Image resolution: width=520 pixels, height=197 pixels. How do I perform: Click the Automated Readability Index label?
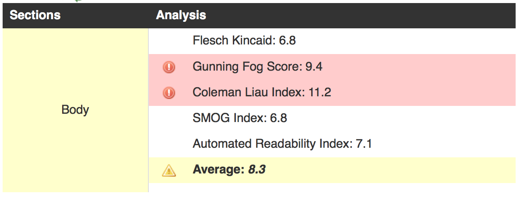point(272,144)
